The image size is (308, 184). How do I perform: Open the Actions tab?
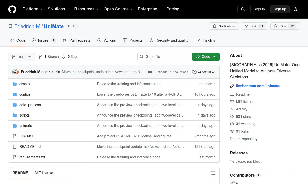pyautogui.click(x=107, y=40)
